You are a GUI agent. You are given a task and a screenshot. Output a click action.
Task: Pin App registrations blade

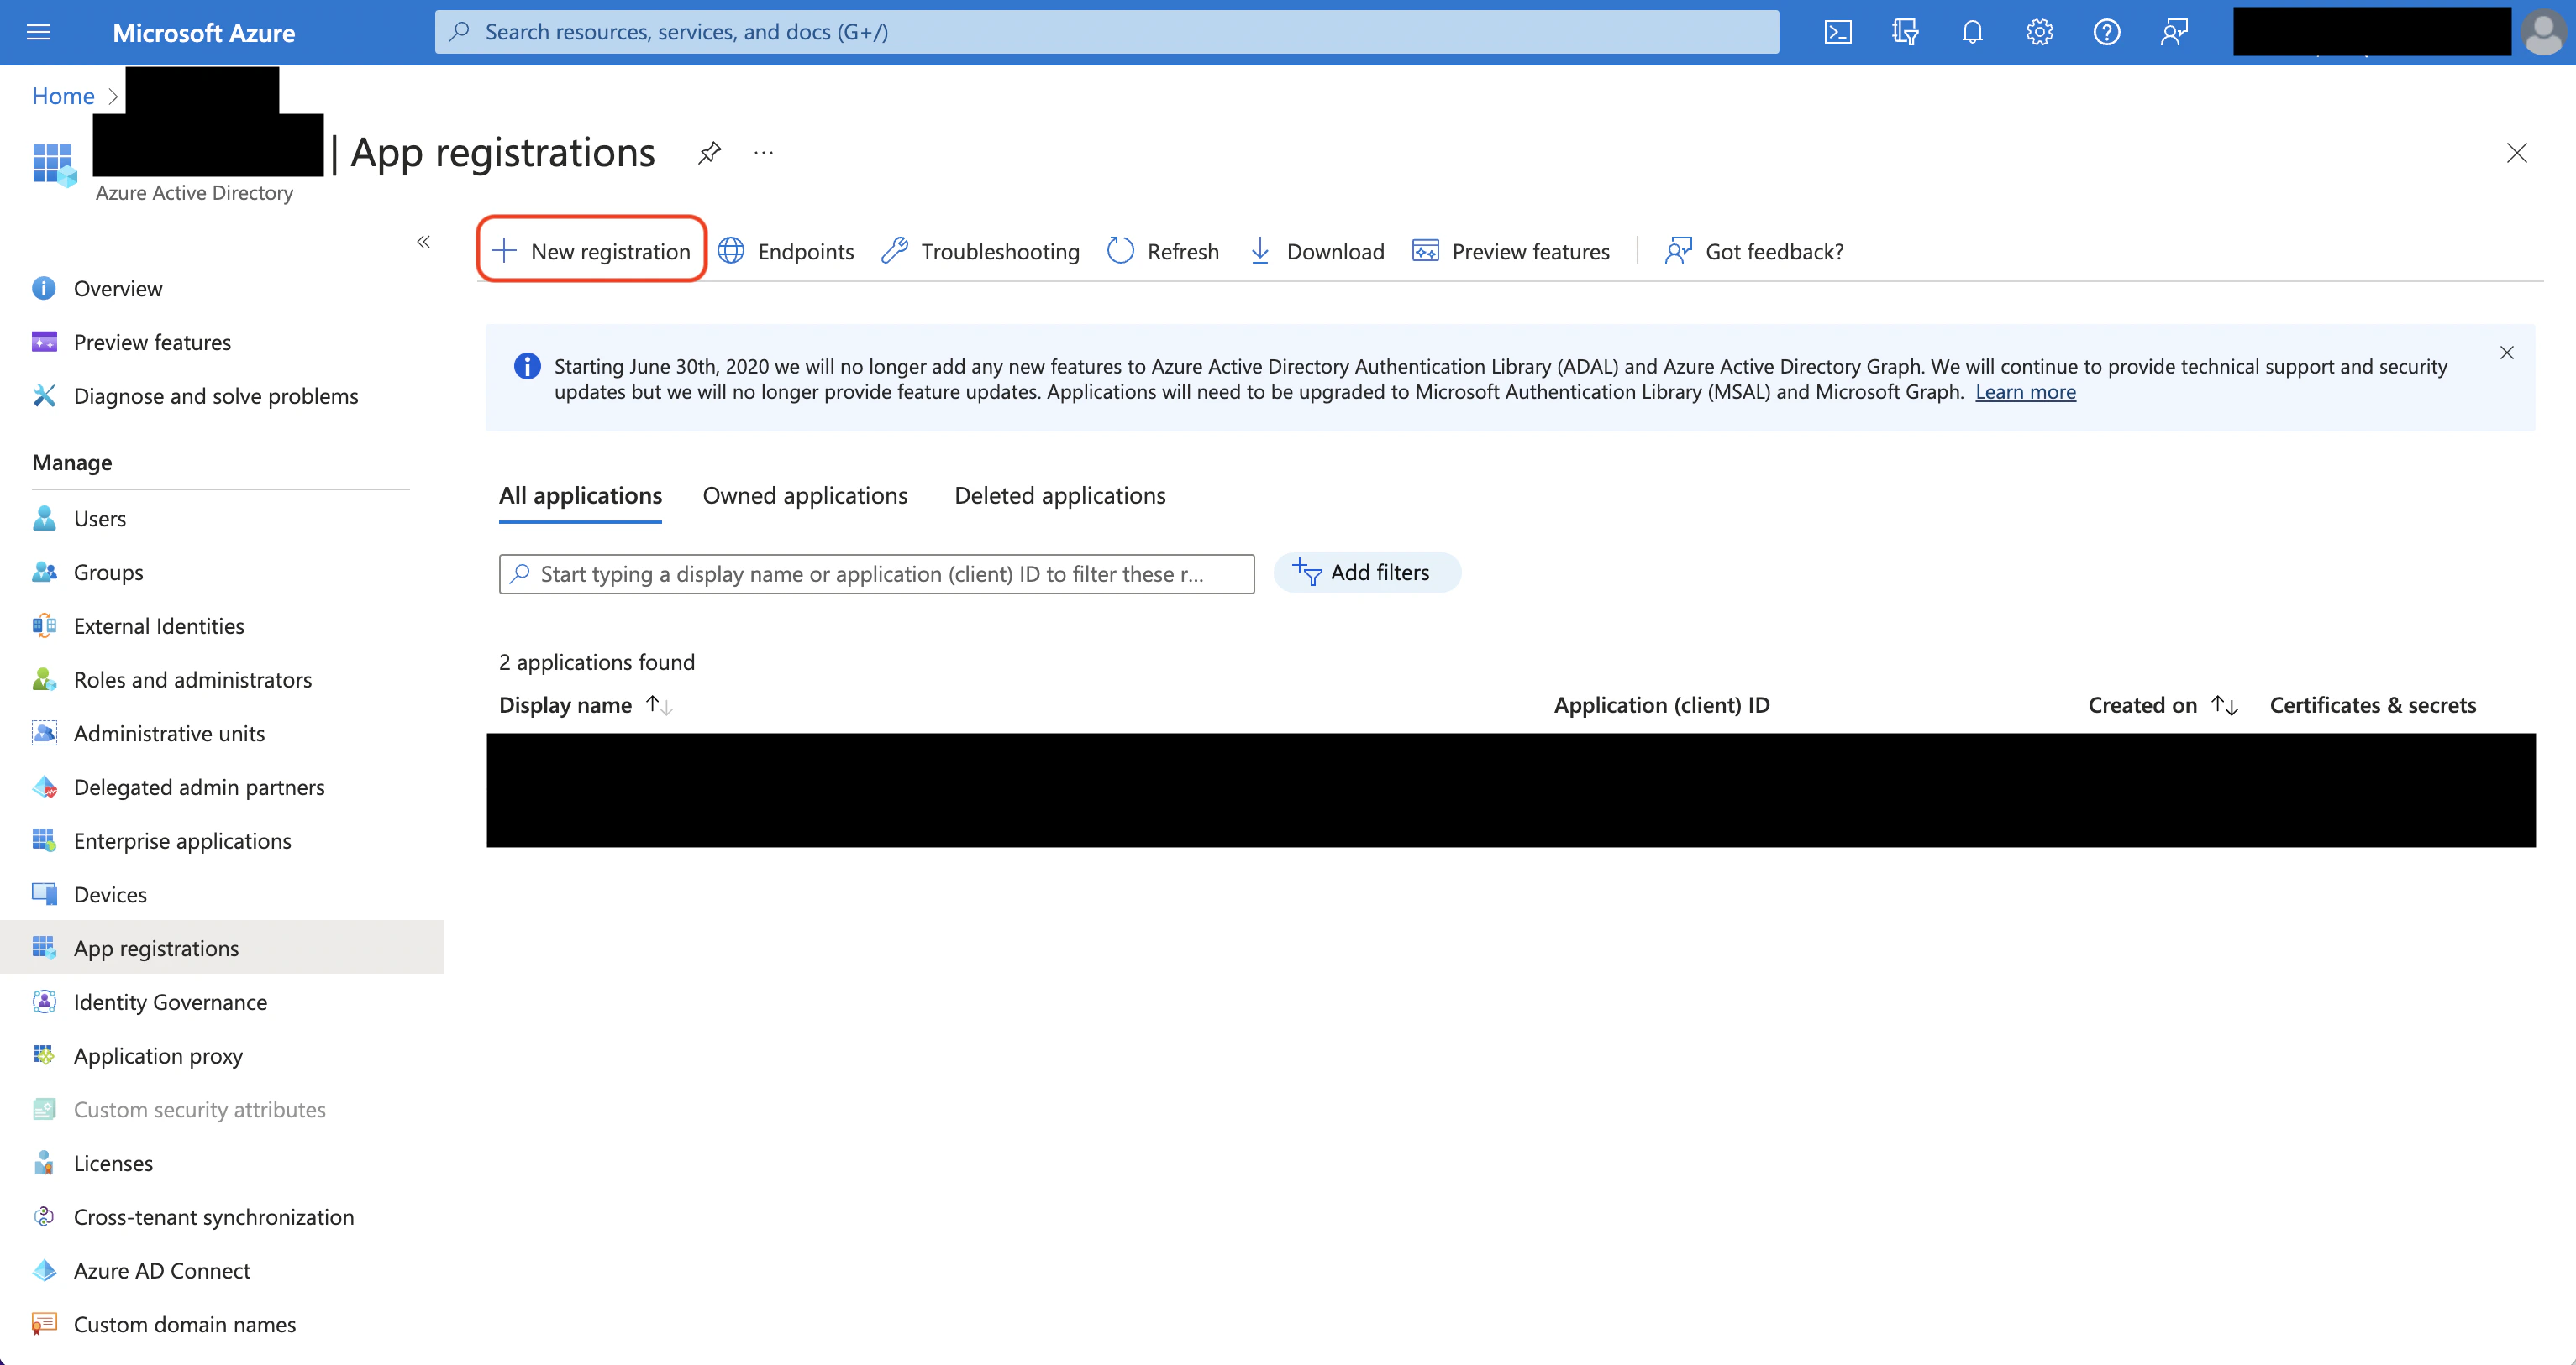[709, 153]
